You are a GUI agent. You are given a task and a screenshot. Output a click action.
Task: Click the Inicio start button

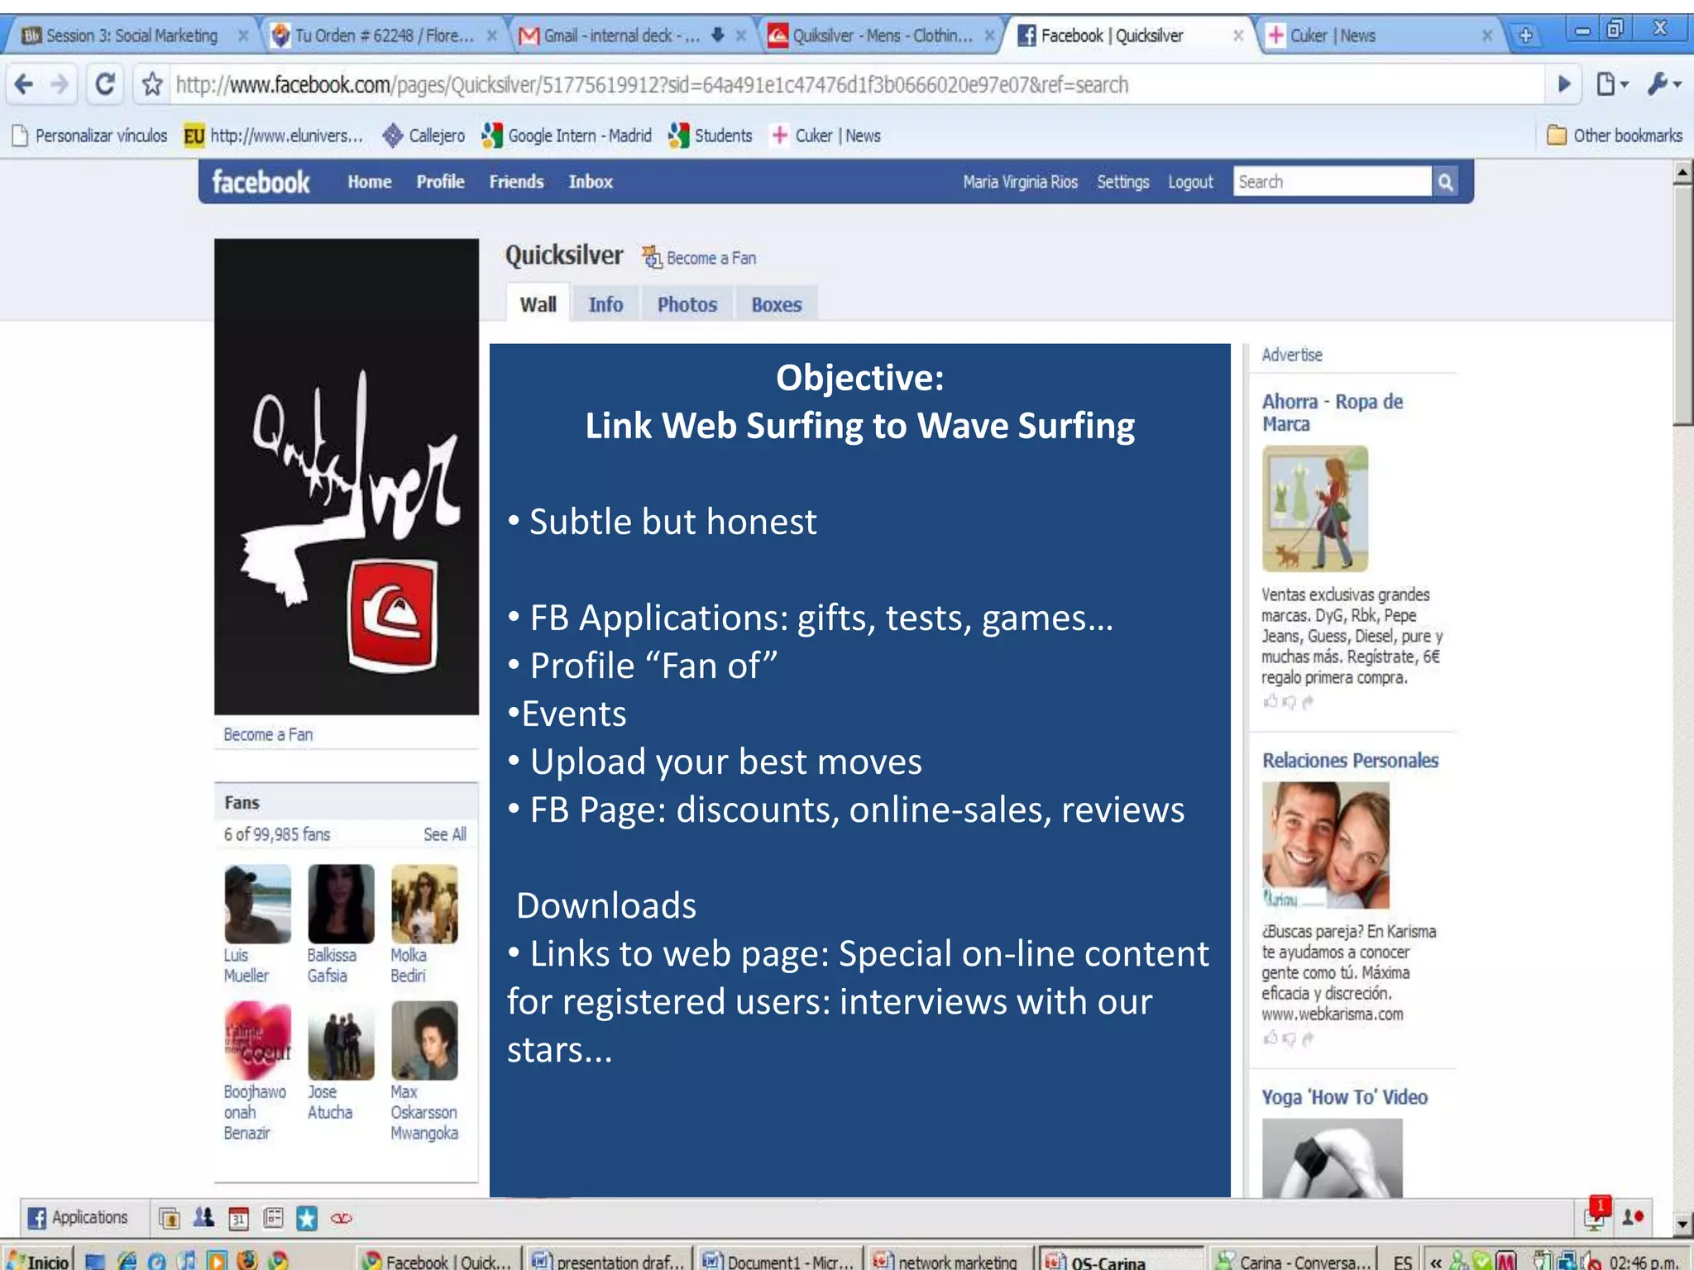[x=38, y=1260]
